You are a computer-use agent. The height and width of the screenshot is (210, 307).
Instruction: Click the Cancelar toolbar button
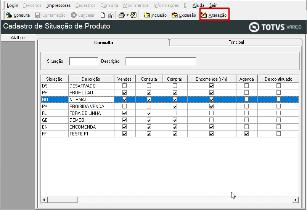83,15
